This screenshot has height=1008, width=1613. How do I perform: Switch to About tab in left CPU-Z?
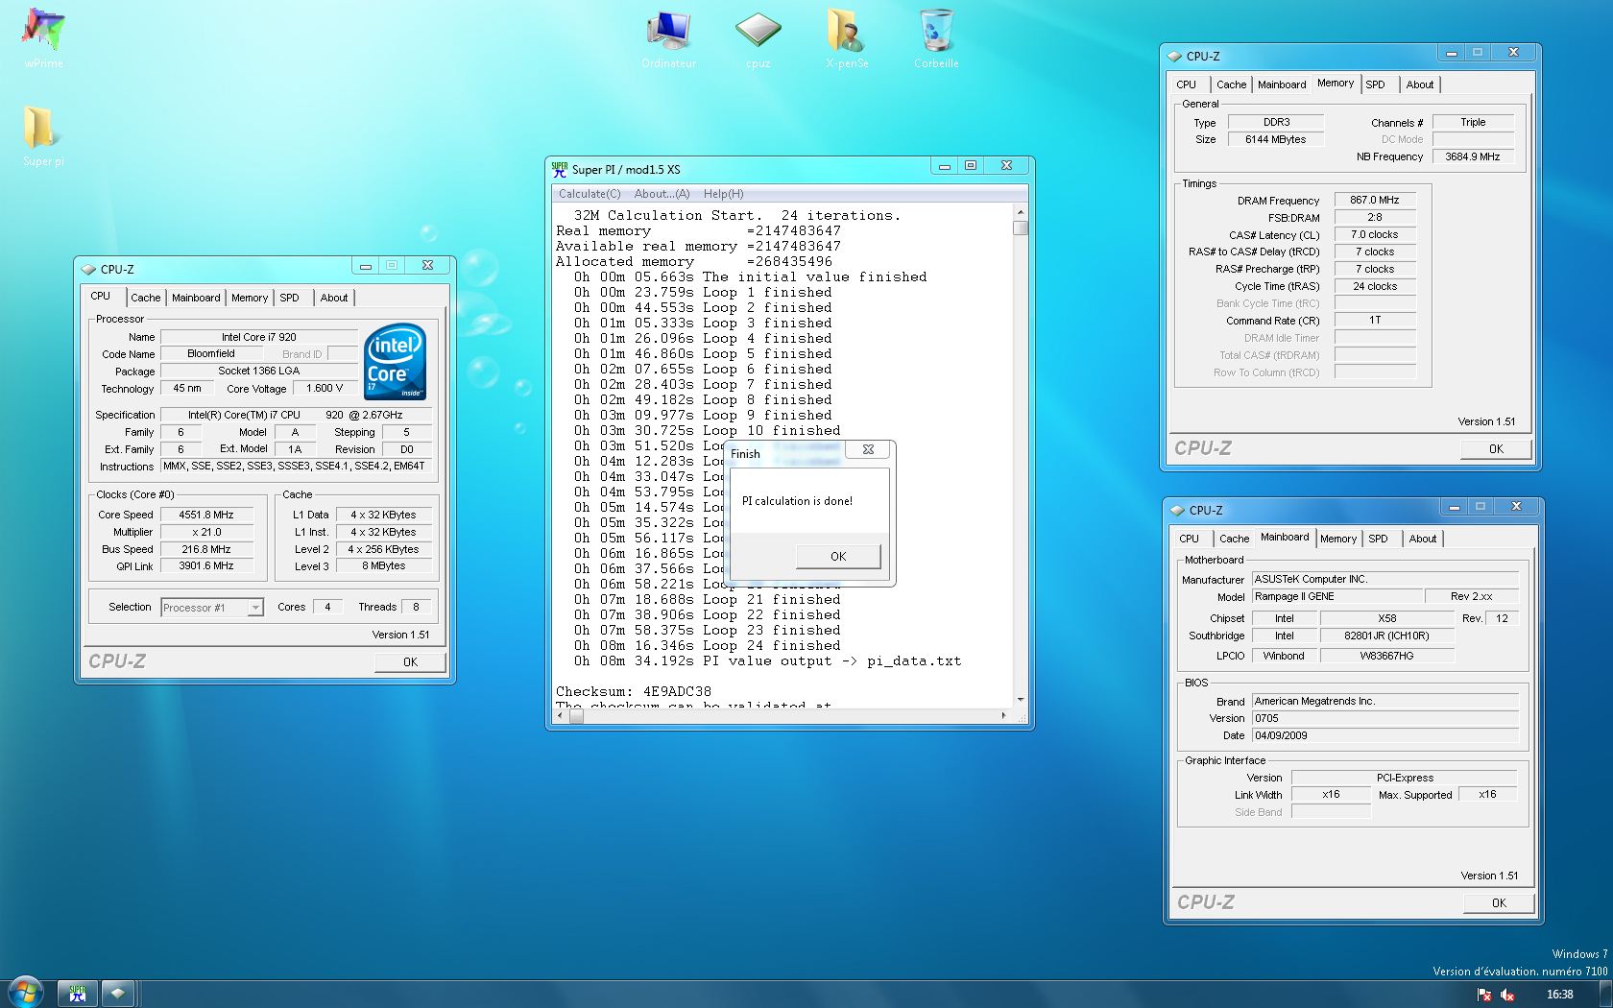[x=334, y=298]
